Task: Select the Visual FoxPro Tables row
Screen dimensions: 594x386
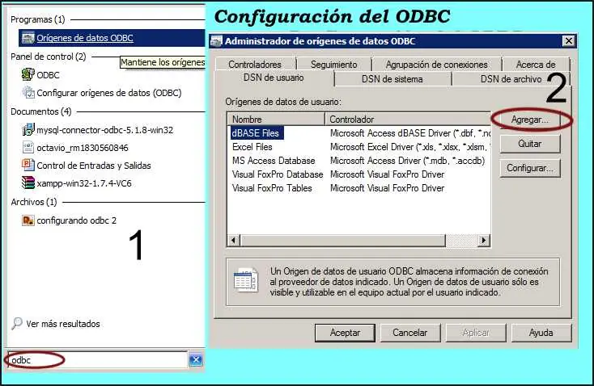Action: click(359, 188)
